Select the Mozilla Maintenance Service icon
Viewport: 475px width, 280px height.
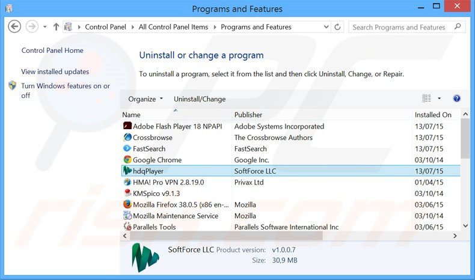pyautogui.click(x=127, y=216)
